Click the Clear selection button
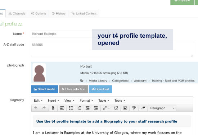This screenshot has height=135, width=198. tap(73, 89)
